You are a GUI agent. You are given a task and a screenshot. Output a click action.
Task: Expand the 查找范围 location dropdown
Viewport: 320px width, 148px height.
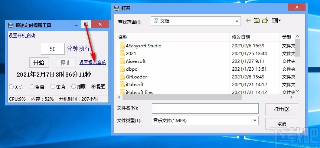237,21
